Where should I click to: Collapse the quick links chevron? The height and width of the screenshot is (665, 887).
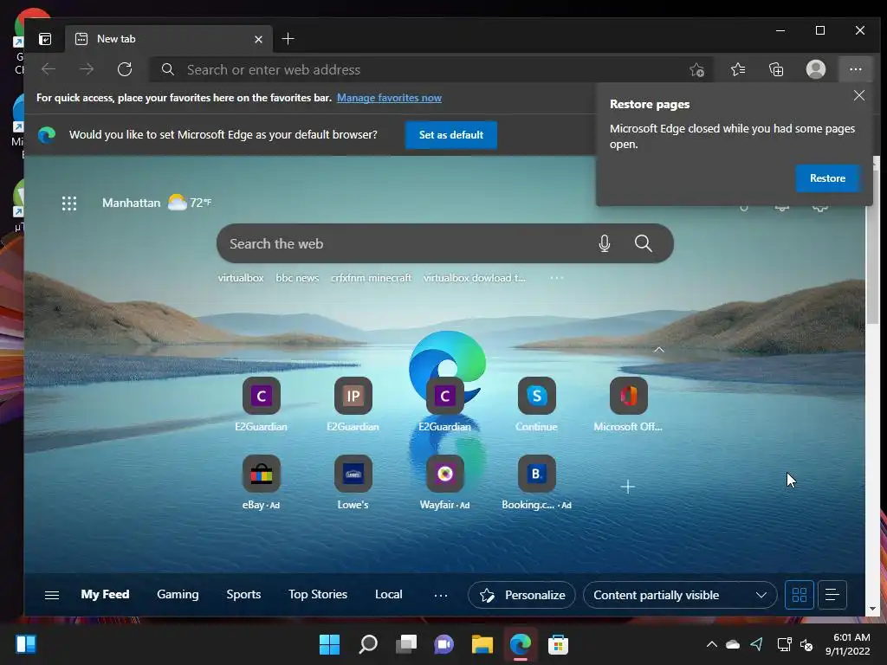point(659,350)
